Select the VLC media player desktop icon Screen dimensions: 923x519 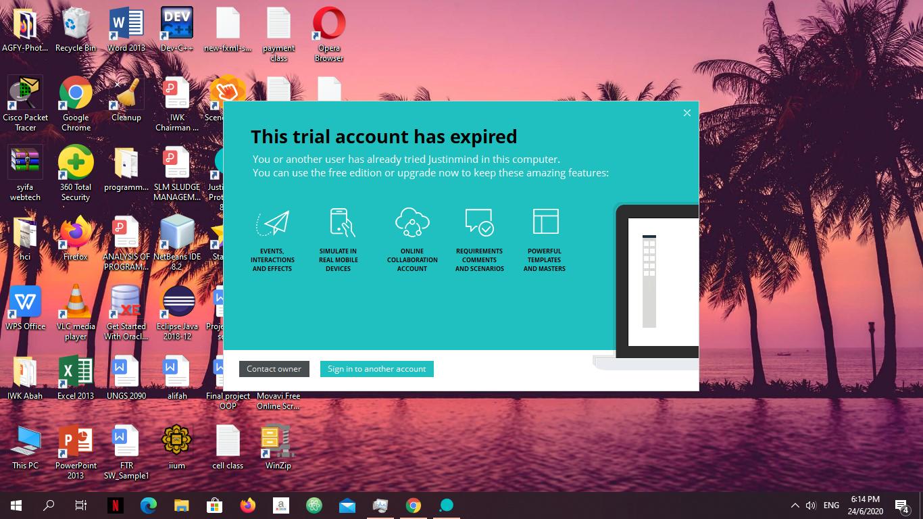76,303
